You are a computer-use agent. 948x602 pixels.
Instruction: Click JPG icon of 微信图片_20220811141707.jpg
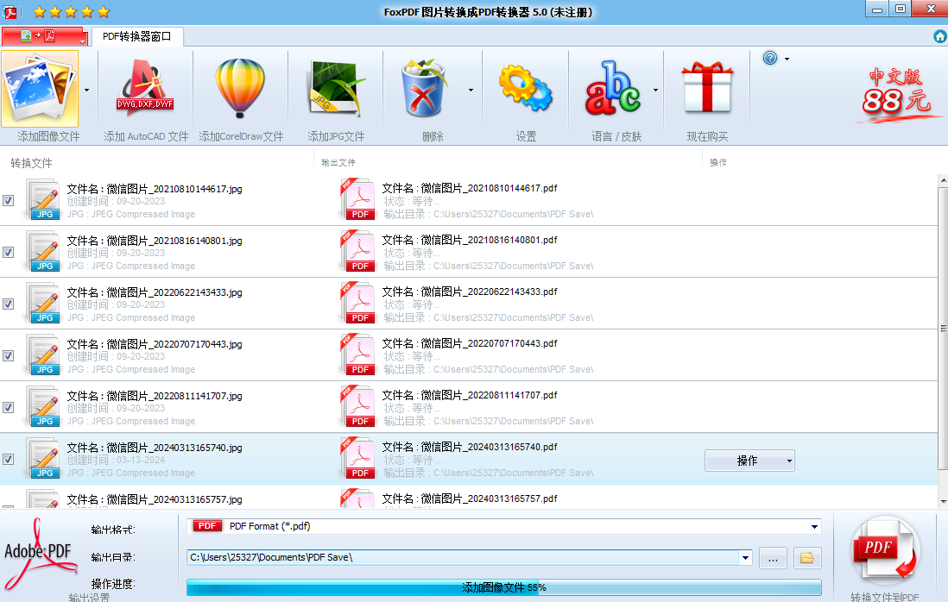point(43,408)
